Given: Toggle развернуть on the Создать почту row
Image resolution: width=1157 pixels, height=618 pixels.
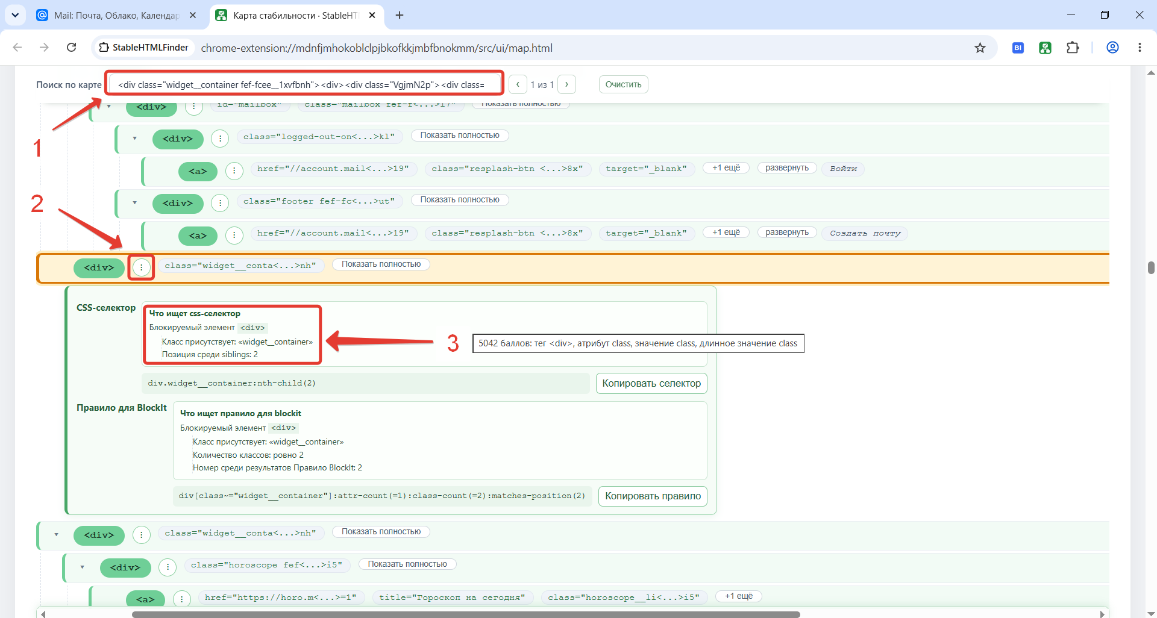Looking at the screenshot, I should (787, 232).
